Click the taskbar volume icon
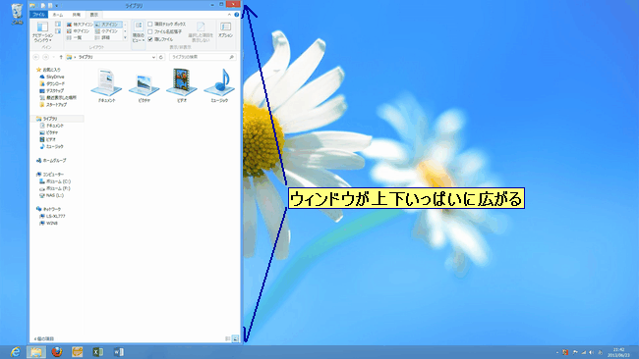 tap(591, 352)
